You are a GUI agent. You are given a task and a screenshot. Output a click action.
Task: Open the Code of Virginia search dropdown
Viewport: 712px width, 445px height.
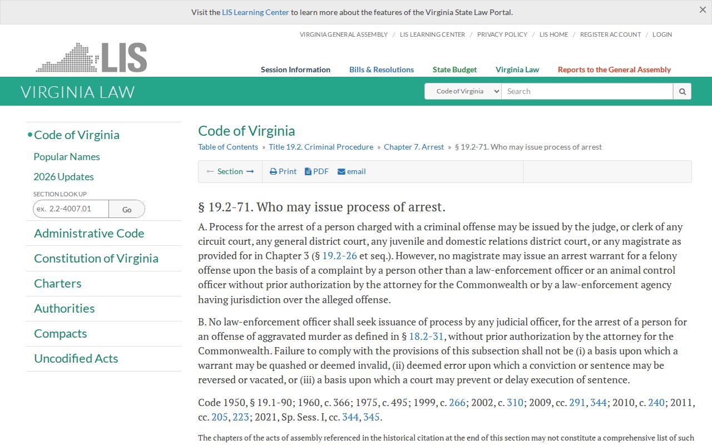click(463, 91)
